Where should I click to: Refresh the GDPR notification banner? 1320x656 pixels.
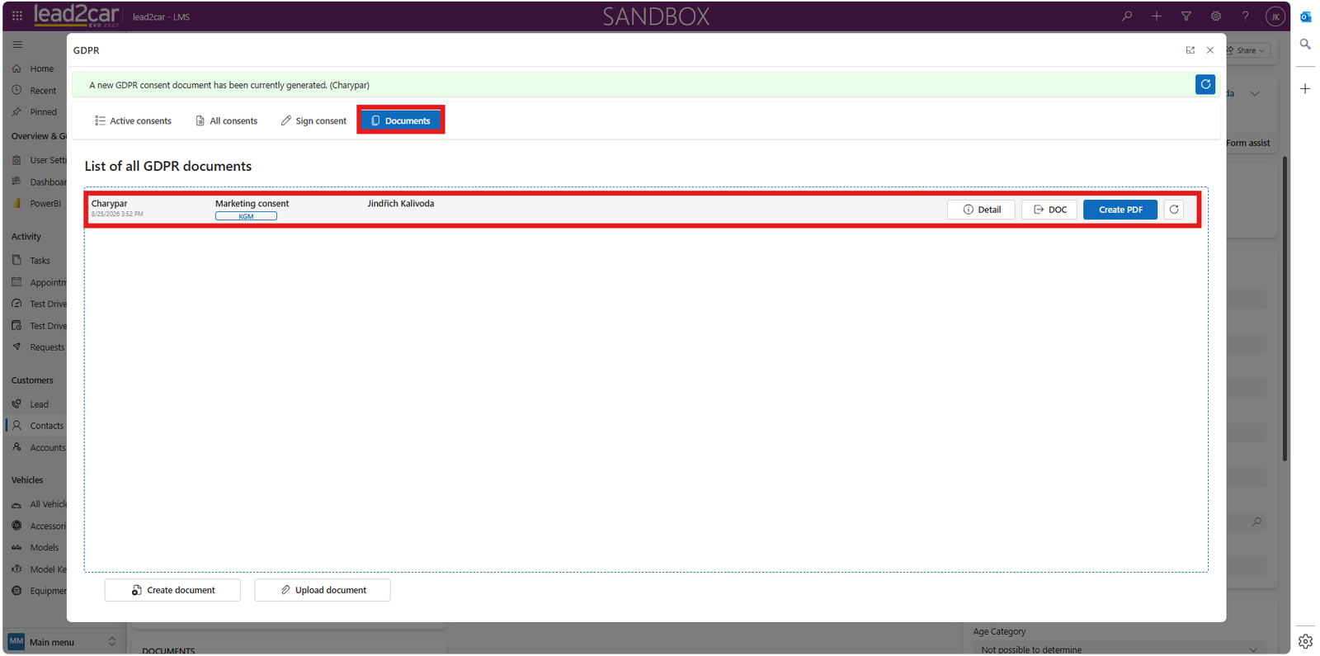pyautogui.click(x=1205, y=84)
